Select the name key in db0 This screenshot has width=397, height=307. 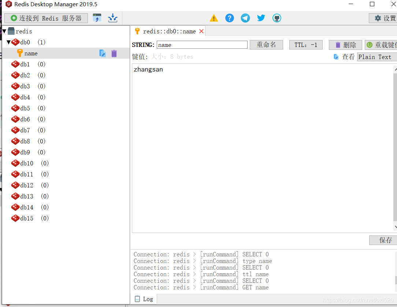coord(66,53)
